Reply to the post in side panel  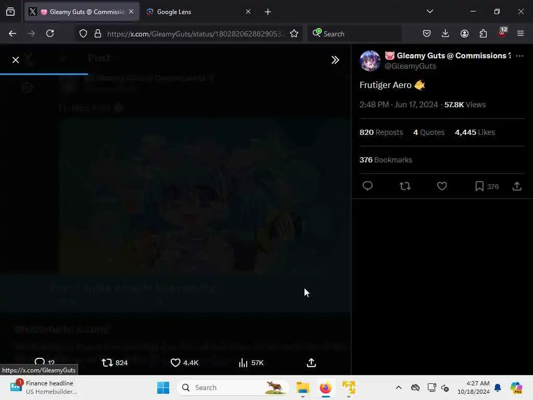tap(367, 186)
